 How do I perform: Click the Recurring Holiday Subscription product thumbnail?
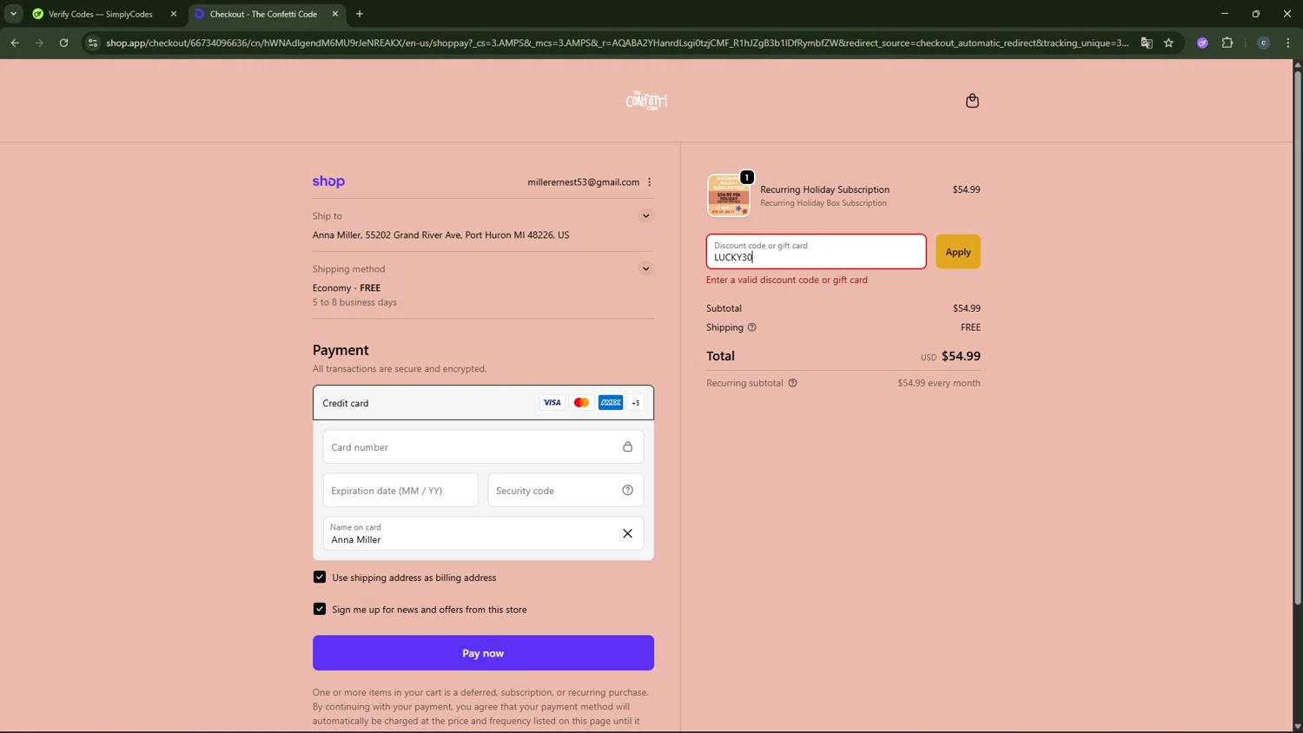pyautogui.click(x=729, y=195)
